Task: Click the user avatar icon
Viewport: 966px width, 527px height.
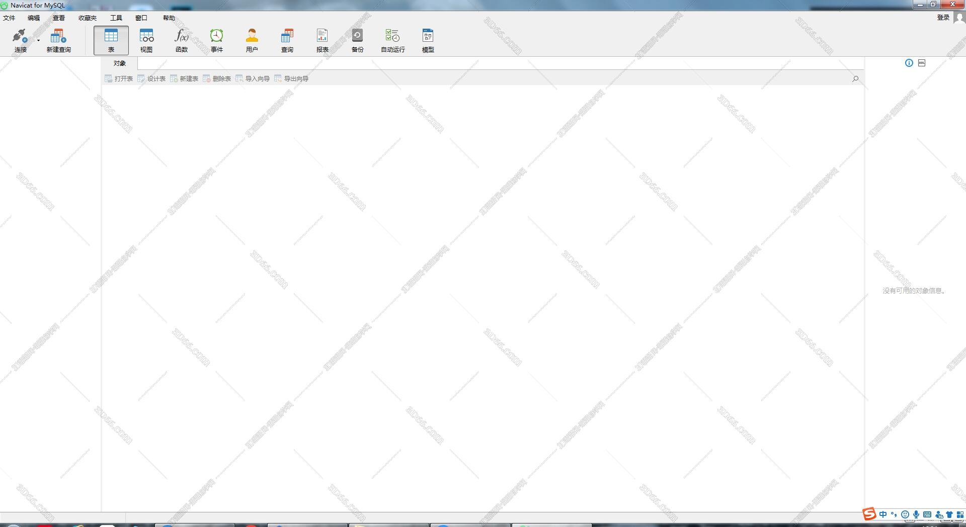Action: [x=959, y=18]
